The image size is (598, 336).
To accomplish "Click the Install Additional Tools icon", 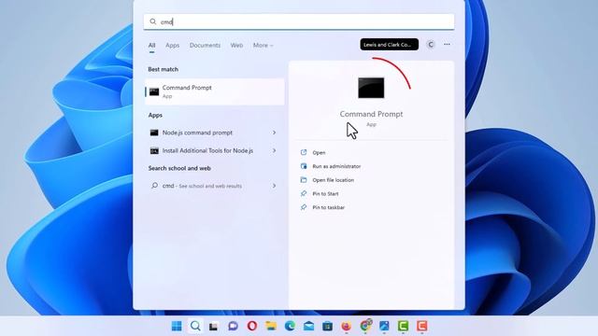I will 154,151.
